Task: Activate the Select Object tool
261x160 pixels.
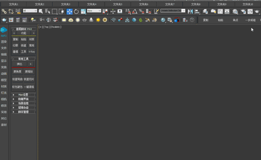Action: click(41, 11)
